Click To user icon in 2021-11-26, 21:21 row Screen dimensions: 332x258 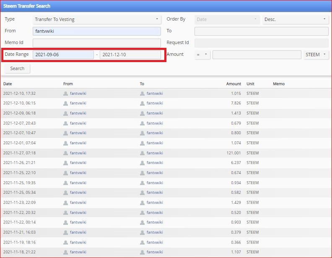pos(142,163)
